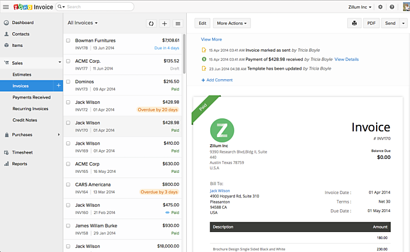
Task: Print the invoice with printer icon
Action: tap(354, 23)
